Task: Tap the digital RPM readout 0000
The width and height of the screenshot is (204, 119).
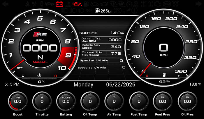Action: coord(40,48)
